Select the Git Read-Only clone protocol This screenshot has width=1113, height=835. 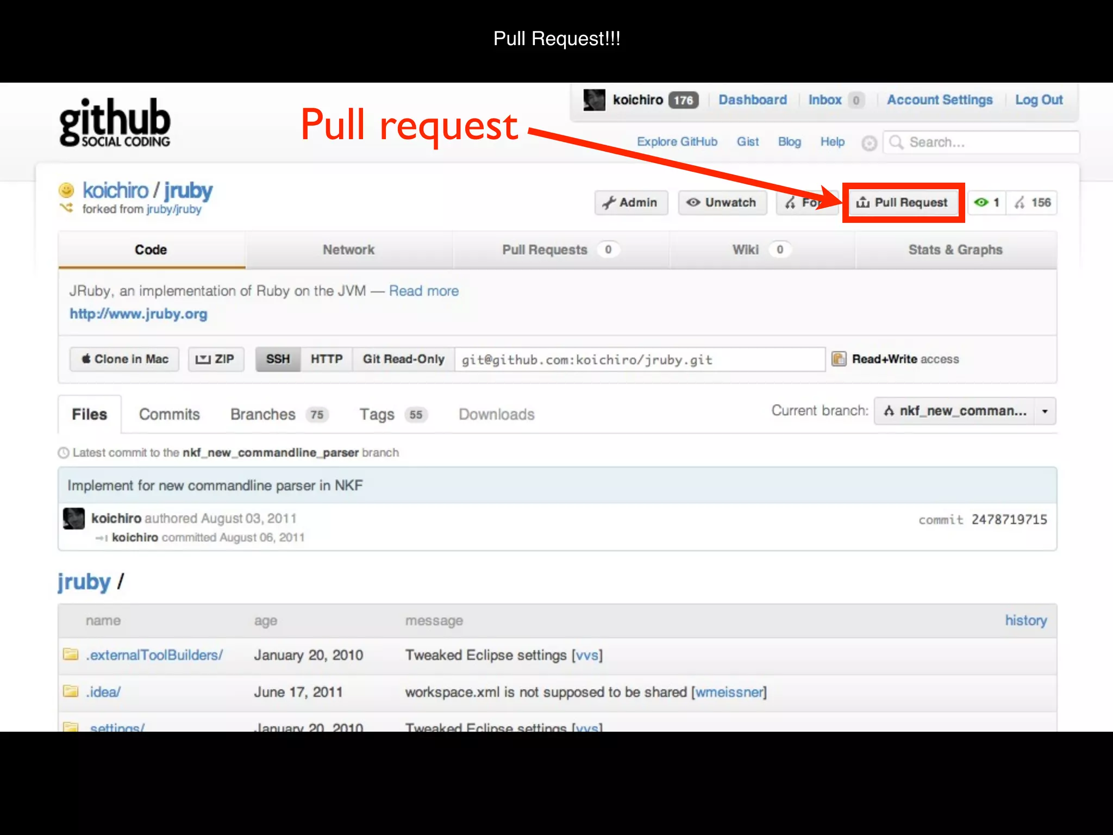[x=404, y=359]
